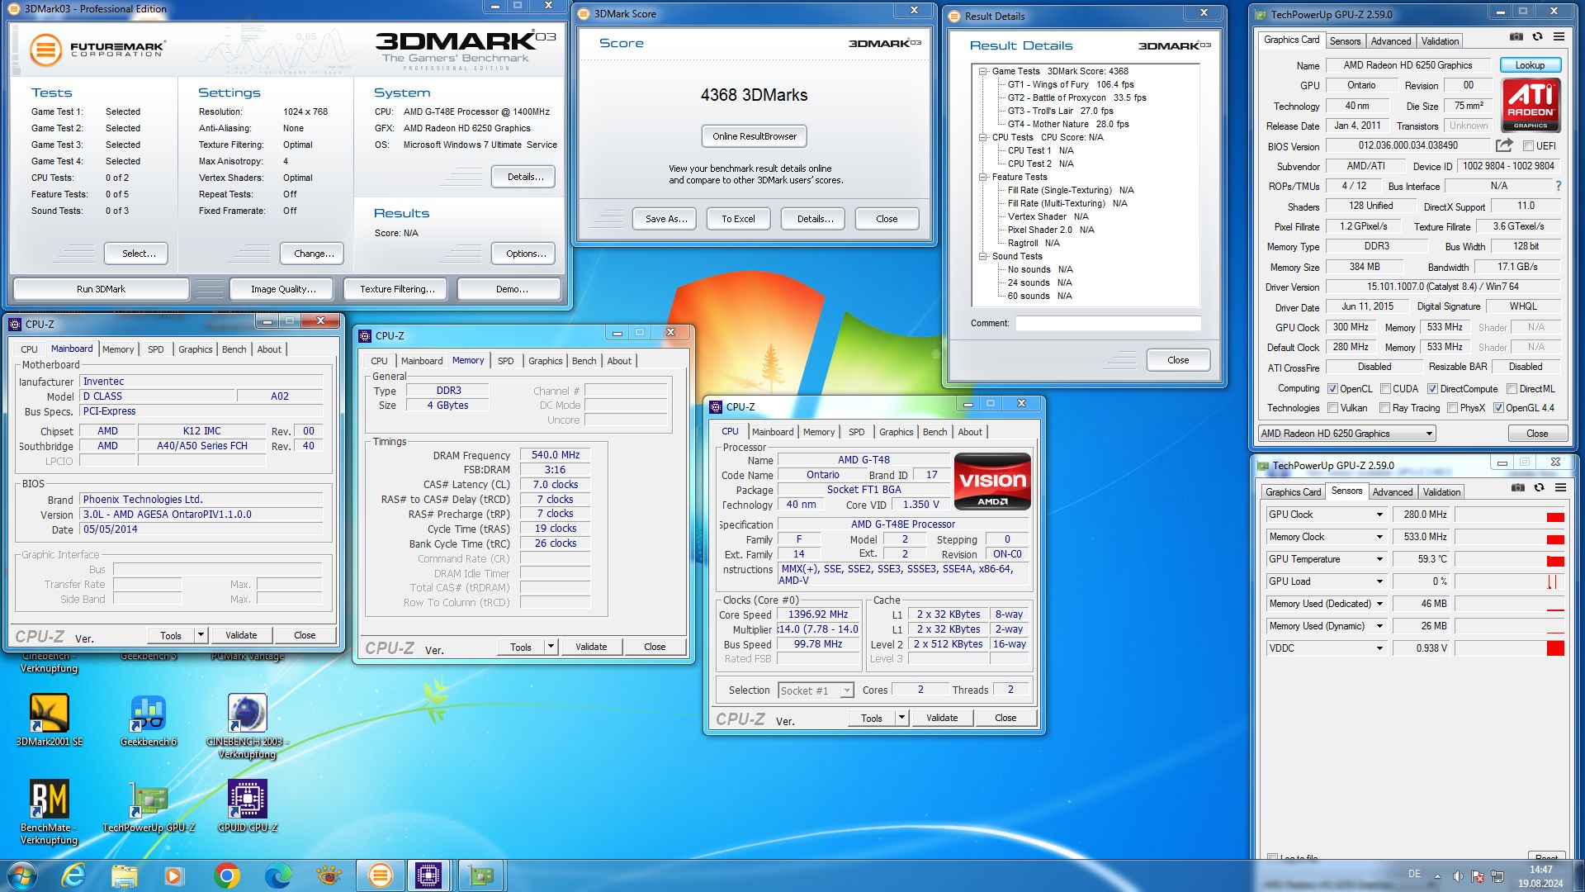Open 3DMark2001 SE desktop shortcut

pyautogui.click(x=50, y=720)
